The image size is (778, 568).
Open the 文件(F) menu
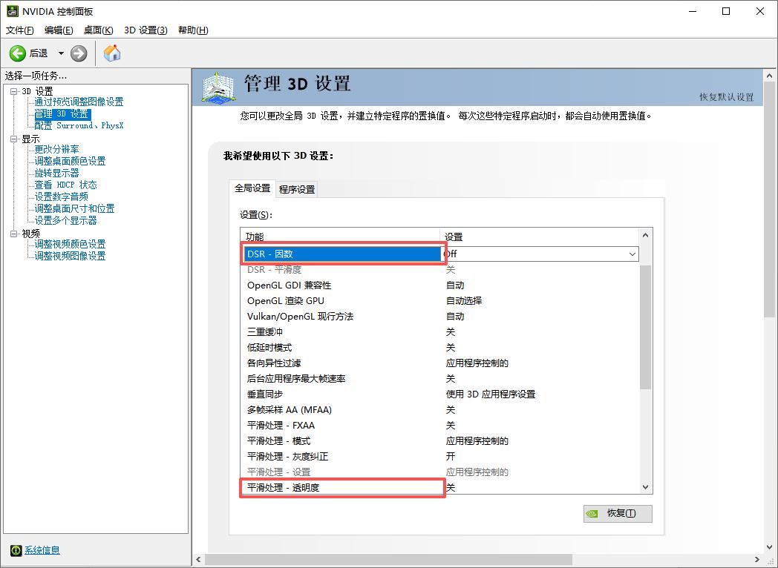click(x=20, y=30)
